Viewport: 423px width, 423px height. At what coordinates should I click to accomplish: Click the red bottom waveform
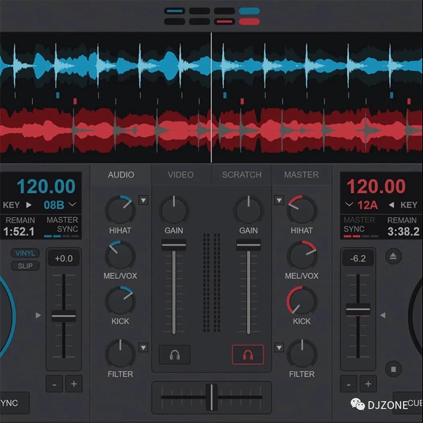(x=211, y=130)
